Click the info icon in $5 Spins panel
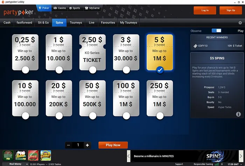This screenshot has width=245, height=166. coord(238,114)
